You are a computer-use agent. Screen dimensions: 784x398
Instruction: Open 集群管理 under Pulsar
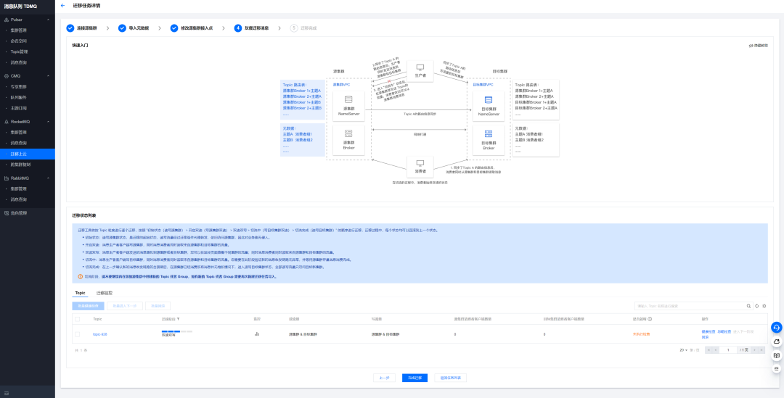coord(19,30)
